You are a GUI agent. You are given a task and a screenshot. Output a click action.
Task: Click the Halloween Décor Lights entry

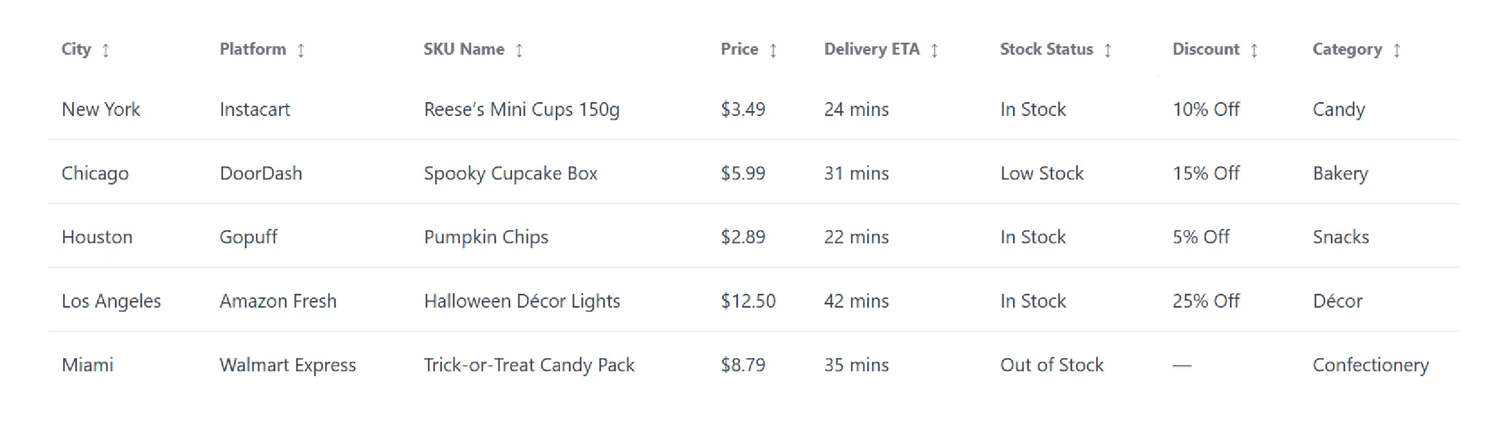tap(522, 301)
